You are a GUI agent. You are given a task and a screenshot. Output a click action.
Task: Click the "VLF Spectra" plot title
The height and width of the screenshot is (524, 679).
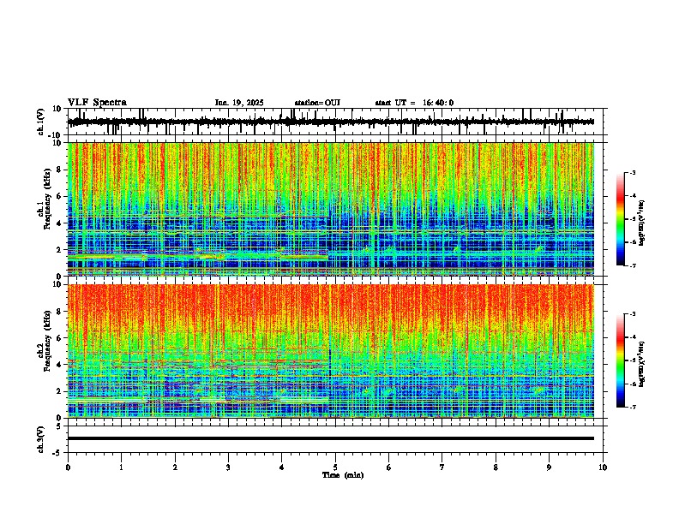coord(97,103)
